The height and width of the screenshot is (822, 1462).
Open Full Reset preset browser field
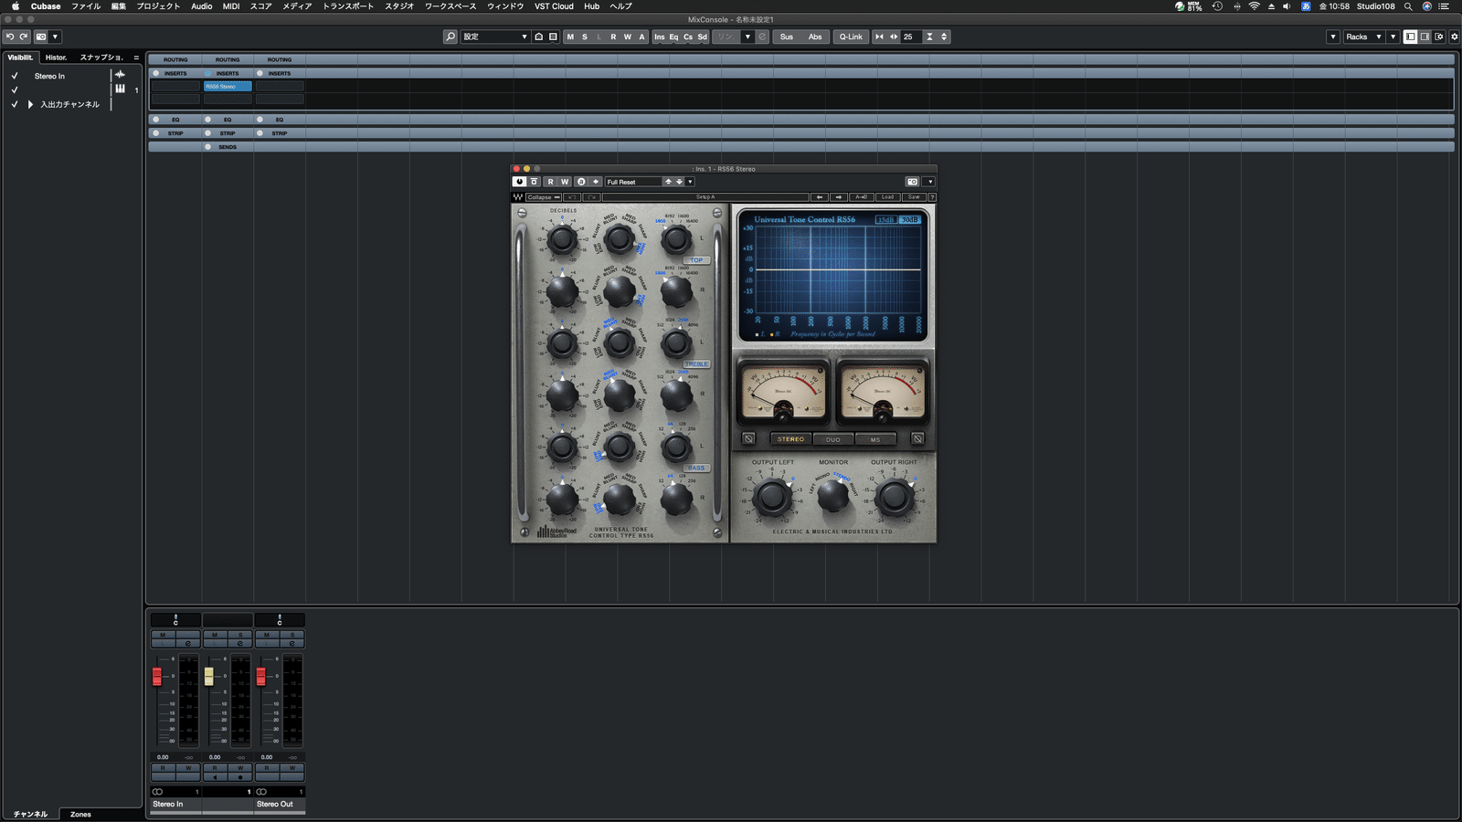tap(633, 182)
